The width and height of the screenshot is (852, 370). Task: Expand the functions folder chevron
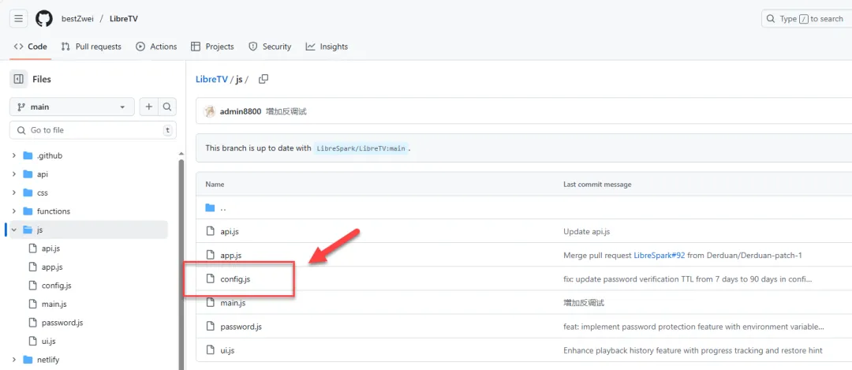tap(14, 211)
